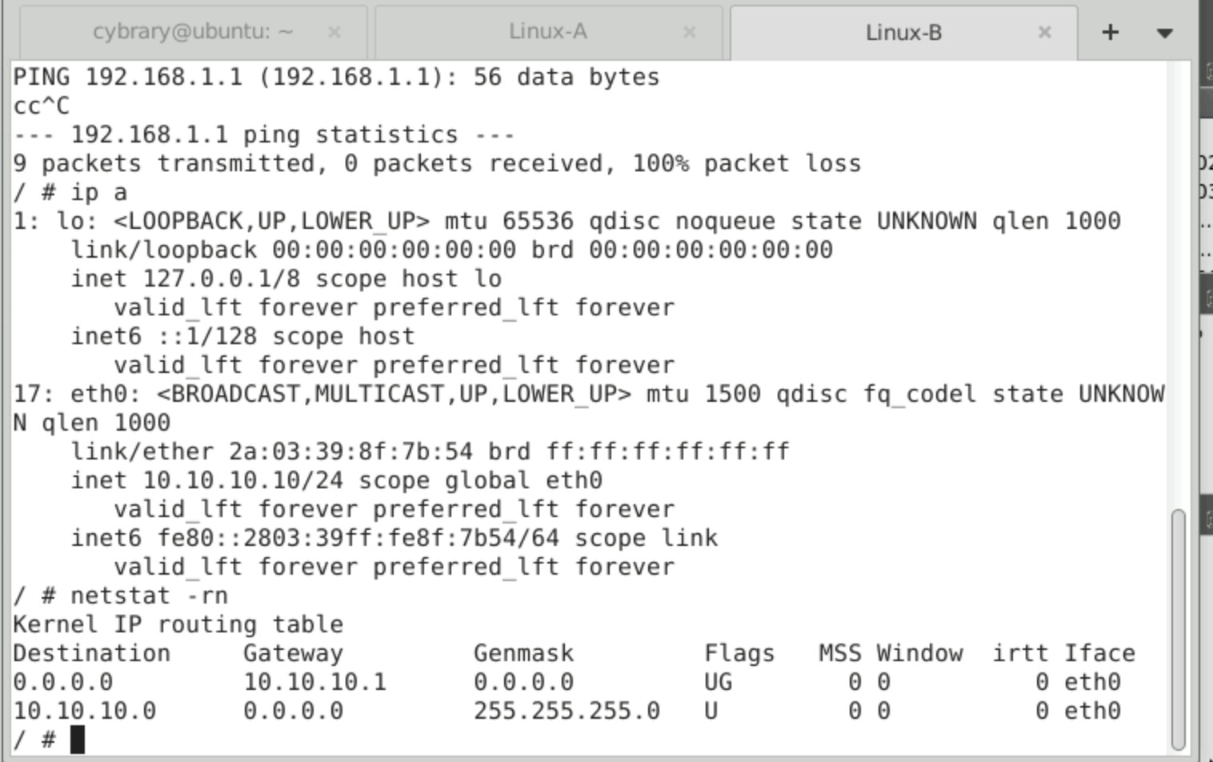Click the 'netstat -rn' command text
Image resolution: width=1213 pixels, height=762 pixels.
tap(149, 596)
